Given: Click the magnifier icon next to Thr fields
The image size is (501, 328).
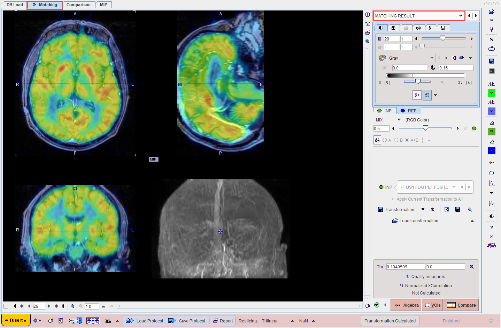Looking at the screenshot, I should point(472,267).
